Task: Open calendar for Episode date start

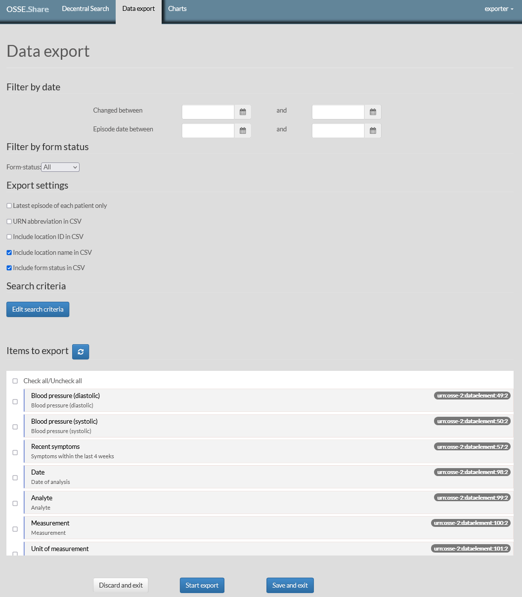Action: click(243, 131)
